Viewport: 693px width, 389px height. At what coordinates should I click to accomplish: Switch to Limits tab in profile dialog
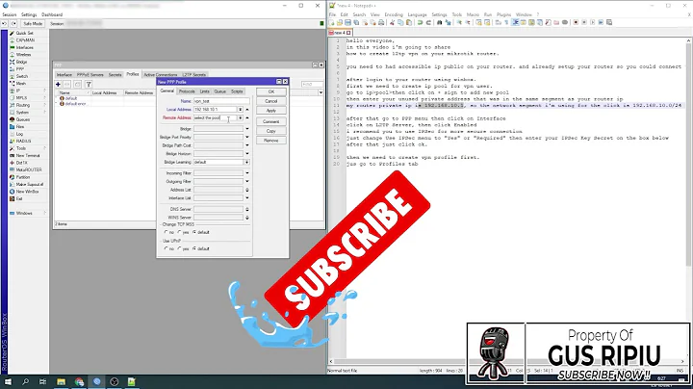click(205, 91)
